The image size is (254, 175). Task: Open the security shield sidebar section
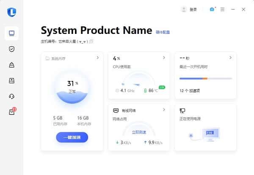click(11, 49)
